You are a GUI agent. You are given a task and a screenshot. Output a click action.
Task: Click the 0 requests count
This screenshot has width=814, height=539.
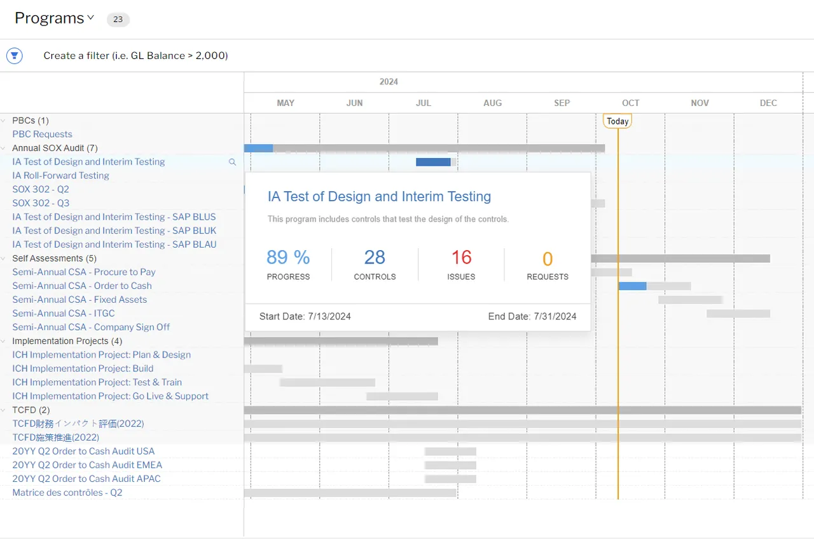click(548, 259)
